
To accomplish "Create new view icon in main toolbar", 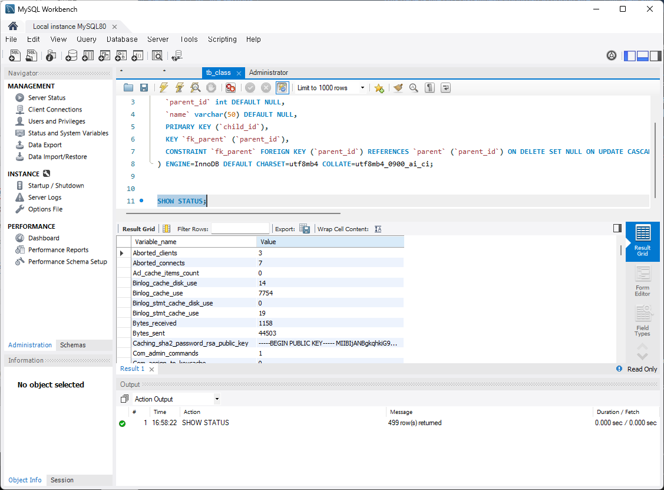I will point(104,55).
